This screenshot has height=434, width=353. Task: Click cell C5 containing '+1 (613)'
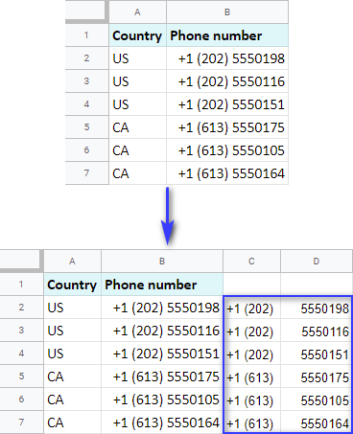[x=251, y=377]
